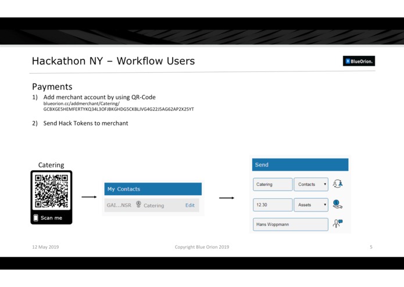Viewport: 404px width, 287px height.
Task: Open the Assets dropdown
Action: point(311,205)
